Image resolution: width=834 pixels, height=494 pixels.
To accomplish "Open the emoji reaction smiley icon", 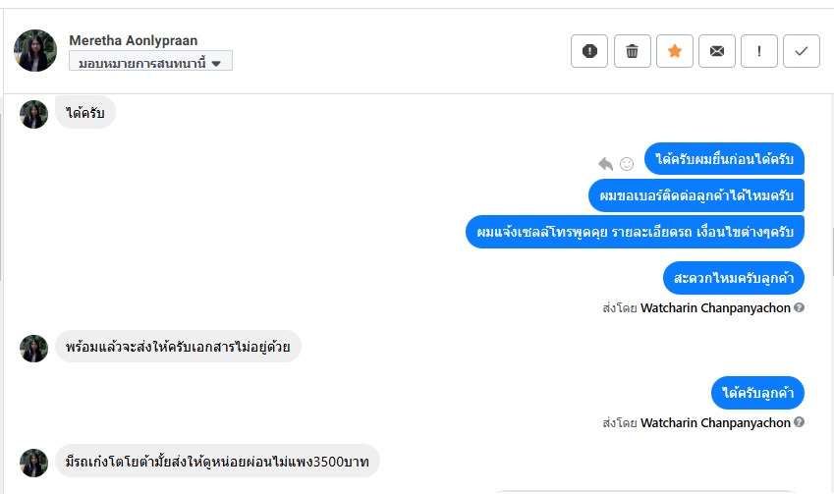I will coord(626,164).
